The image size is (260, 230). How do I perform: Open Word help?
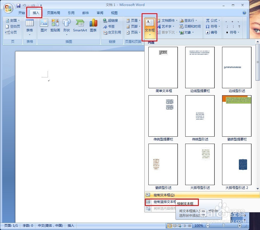click(x=244, y=13)
